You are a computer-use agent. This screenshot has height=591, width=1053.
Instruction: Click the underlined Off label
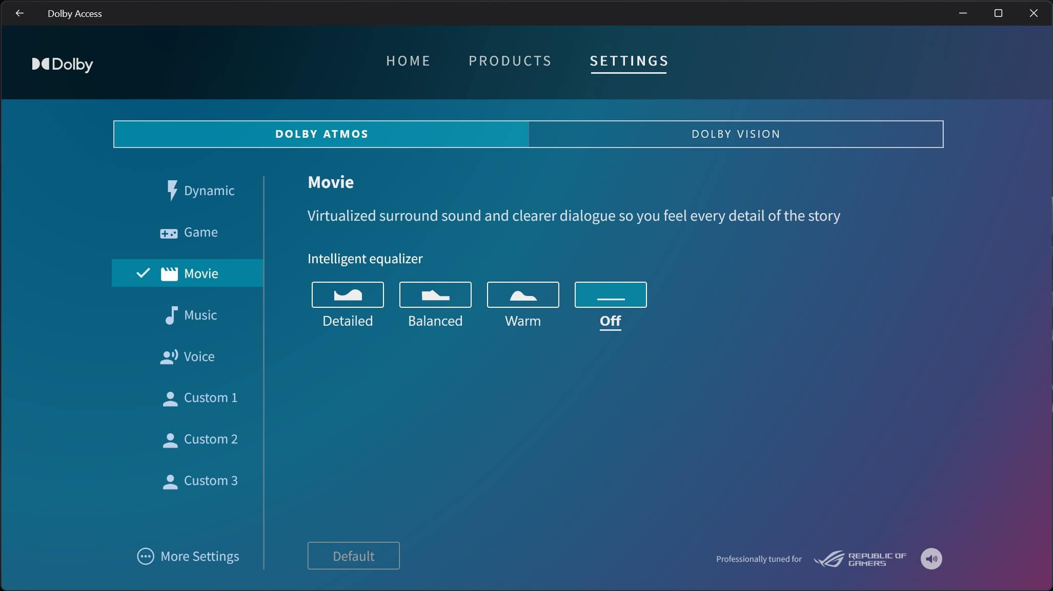611,321
